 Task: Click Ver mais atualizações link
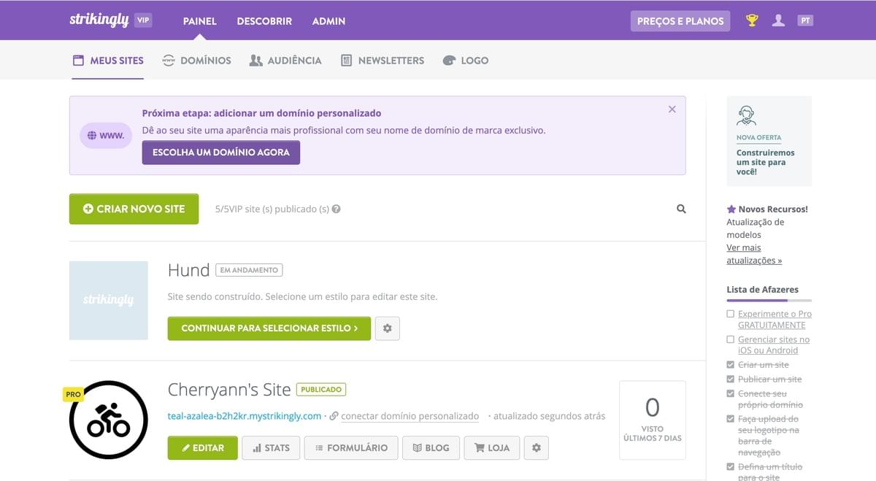(x=754, y=254)
